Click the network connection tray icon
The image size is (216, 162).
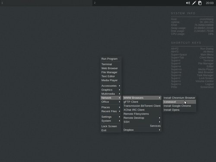pyautogui.click(x=194, y=3)
